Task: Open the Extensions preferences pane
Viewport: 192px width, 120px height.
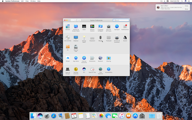Action: coord(92,59)
